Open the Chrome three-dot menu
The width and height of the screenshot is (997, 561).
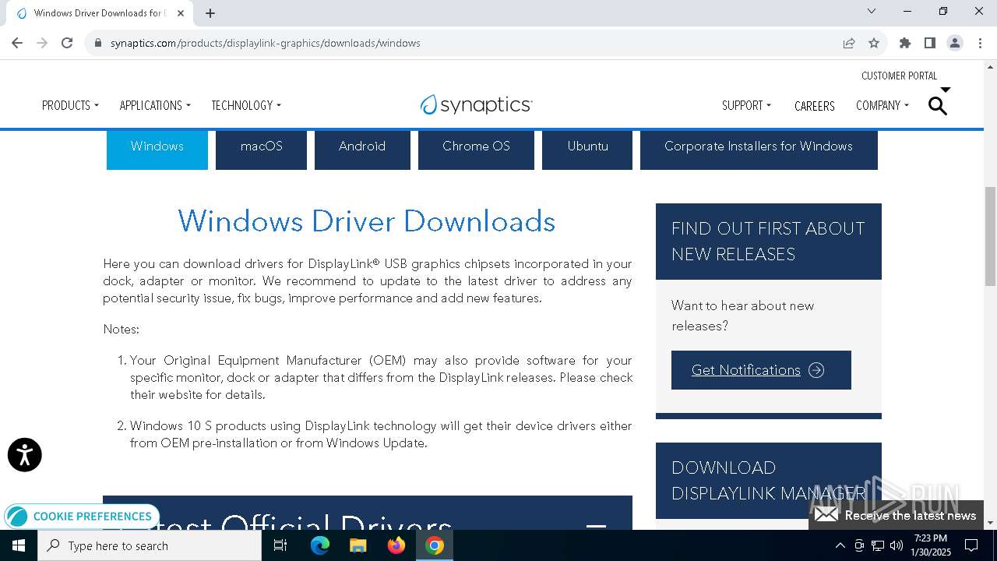979,43
